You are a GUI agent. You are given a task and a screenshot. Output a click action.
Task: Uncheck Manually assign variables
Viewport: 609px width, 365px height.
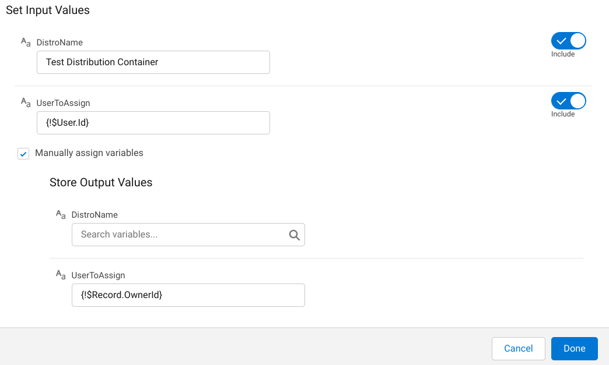(x=23, y=153)
